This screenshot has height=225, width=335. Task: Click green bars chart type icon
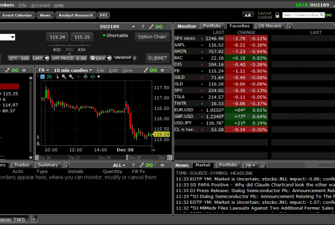click(x=50, y=76)
